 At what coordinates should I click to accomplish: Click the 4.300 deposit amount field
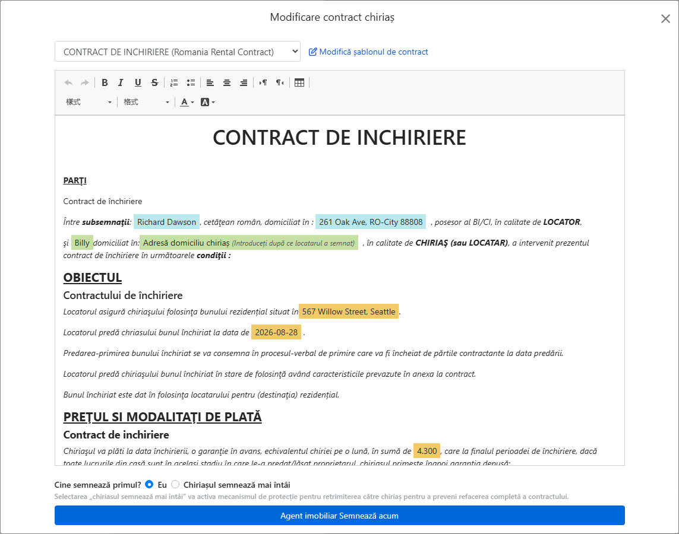[x=427, y=451]
